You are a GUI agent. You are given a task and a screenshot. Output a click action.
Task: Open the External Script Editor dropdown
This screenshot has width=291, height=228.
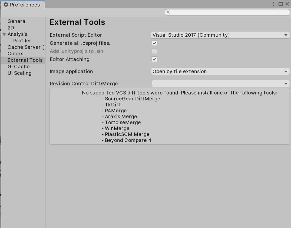[x=220, y=35]
